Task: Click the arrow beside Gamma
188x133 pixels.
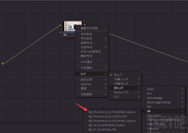Action: (x=106, y=84)
